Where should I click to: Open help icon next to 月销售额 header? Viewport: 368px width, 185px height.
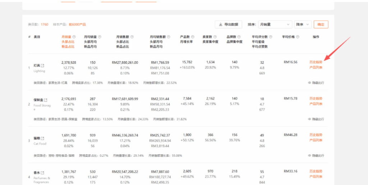point(132,37)
